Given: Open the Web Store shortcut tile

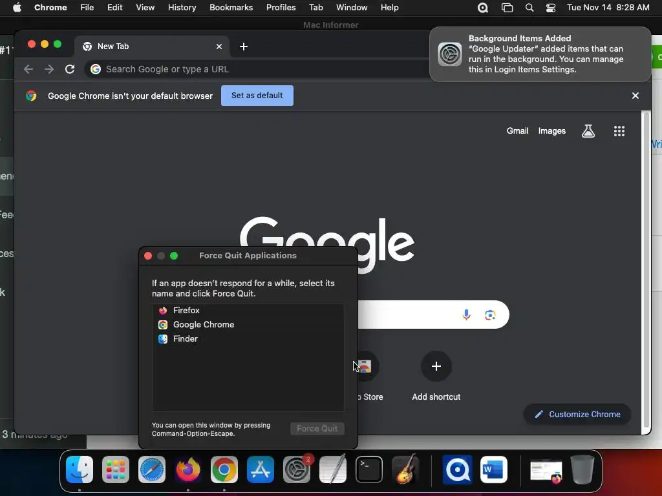Looking at the screenshot, I should point(368,366).
